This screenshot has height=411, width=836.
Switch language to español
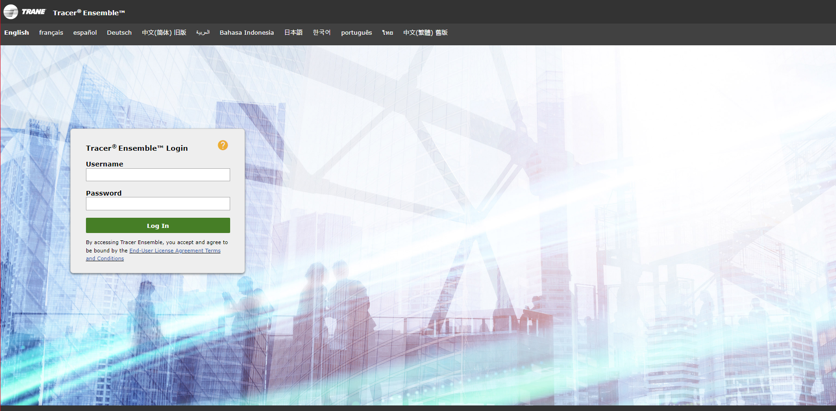coord(85,33)
